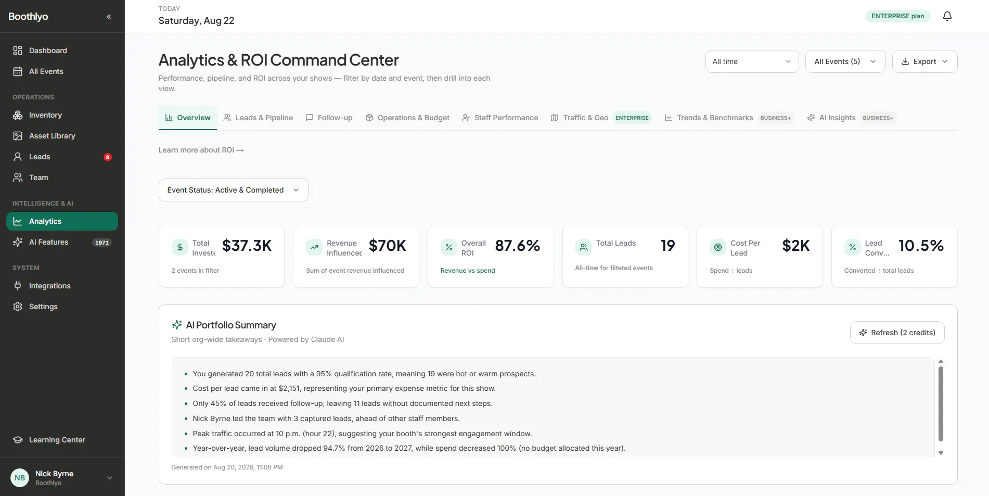
Task: Switch to the Overview tab
Action: click(188, 118)
